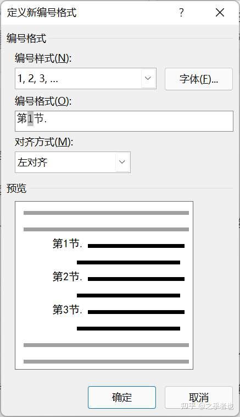Click the 第1节. preview entry
The image size is (240, 417).
coord(68,243)
